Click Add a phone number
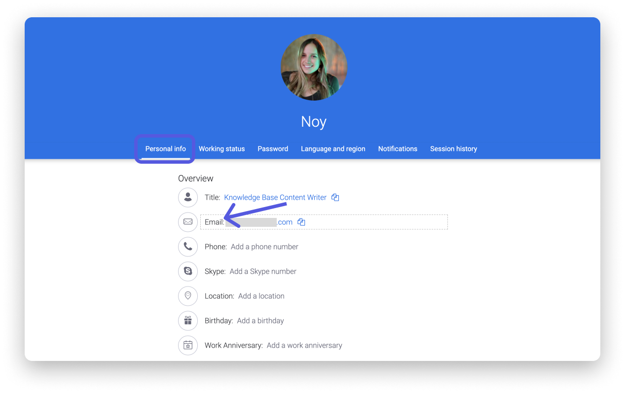 pos(264,247)
